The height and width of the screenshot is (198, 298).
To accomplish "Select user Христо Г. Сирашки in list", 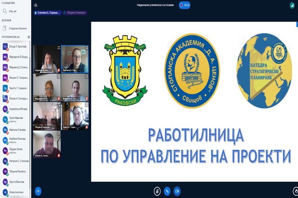I will 16,88.
